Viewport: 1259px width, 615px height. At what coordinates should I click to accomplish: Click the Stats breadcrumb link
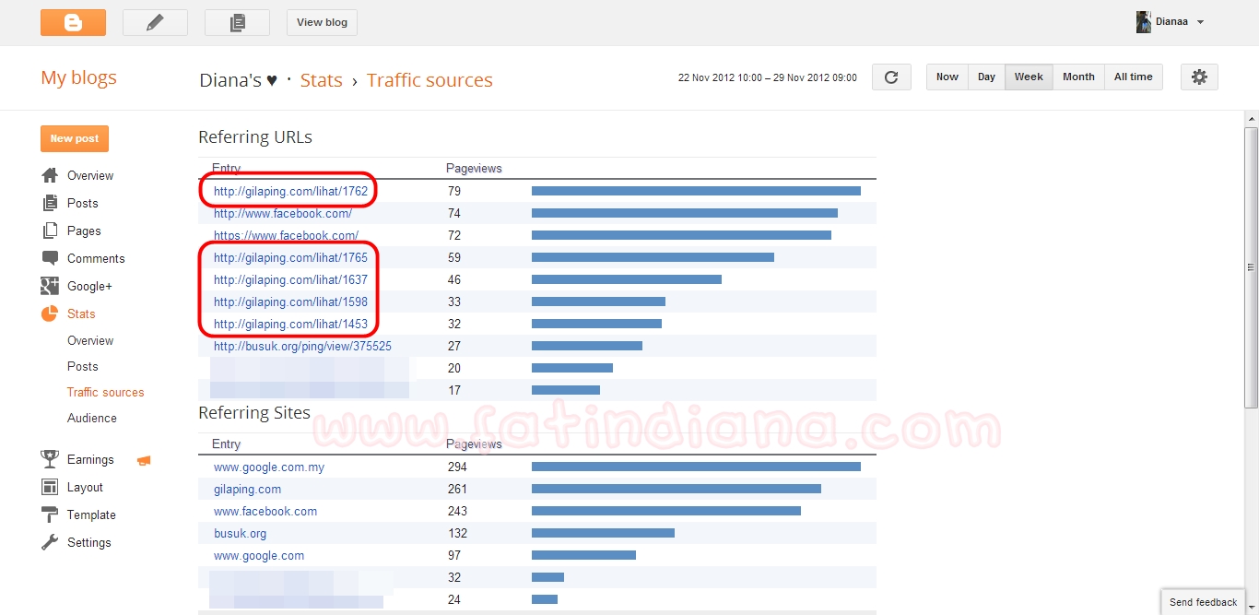(x=321, y=80)
